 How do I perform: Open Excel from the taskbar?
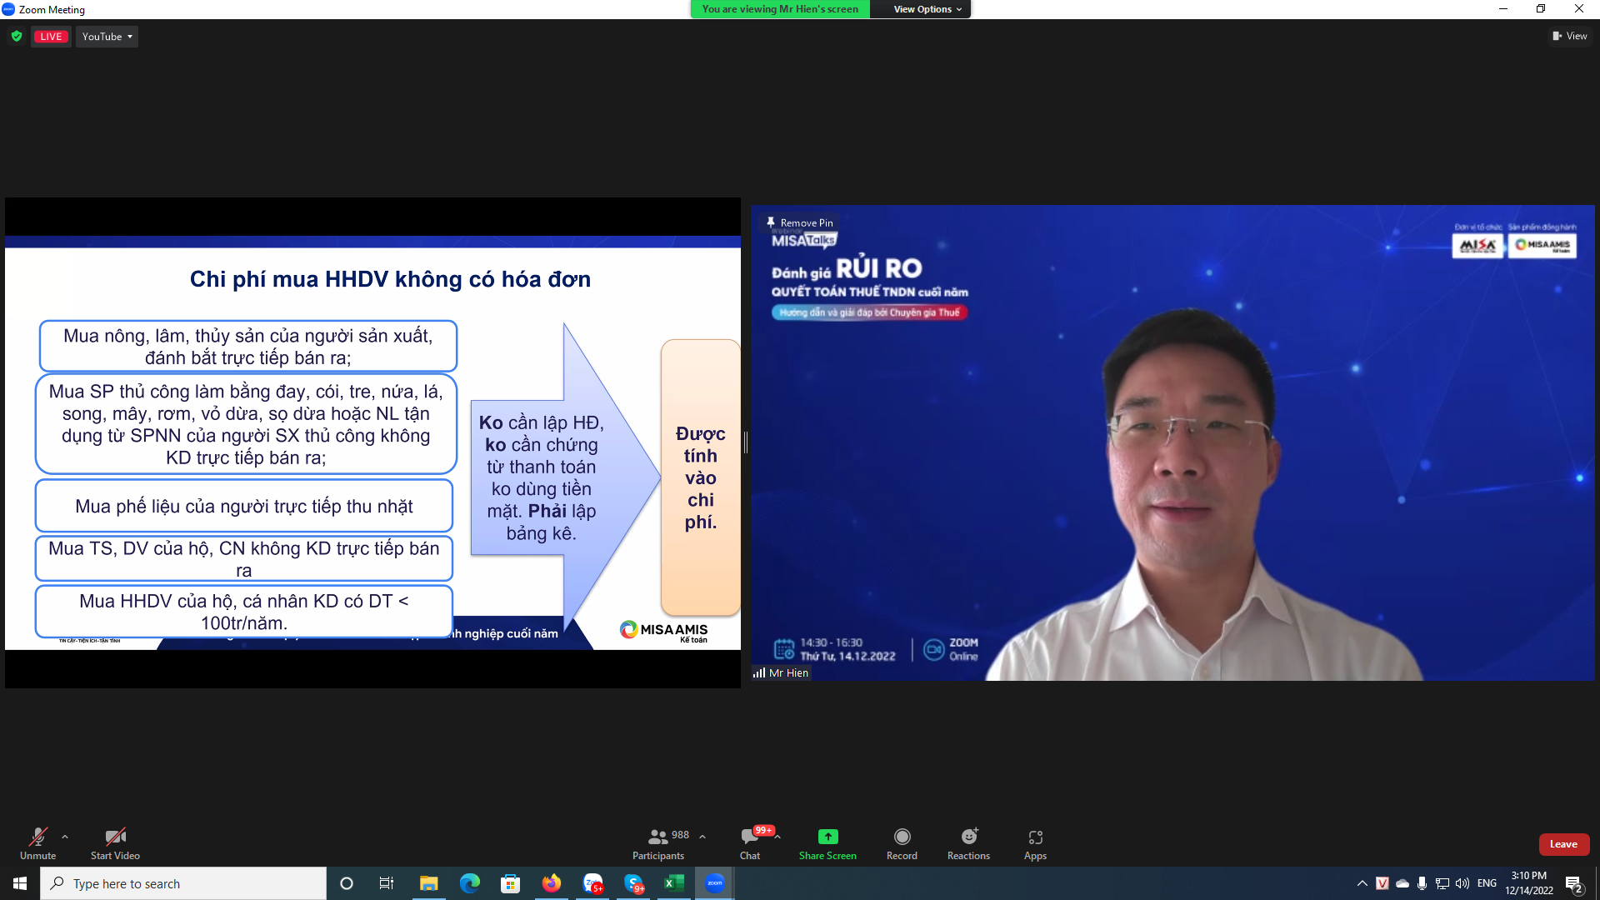(x=674, y=883)
